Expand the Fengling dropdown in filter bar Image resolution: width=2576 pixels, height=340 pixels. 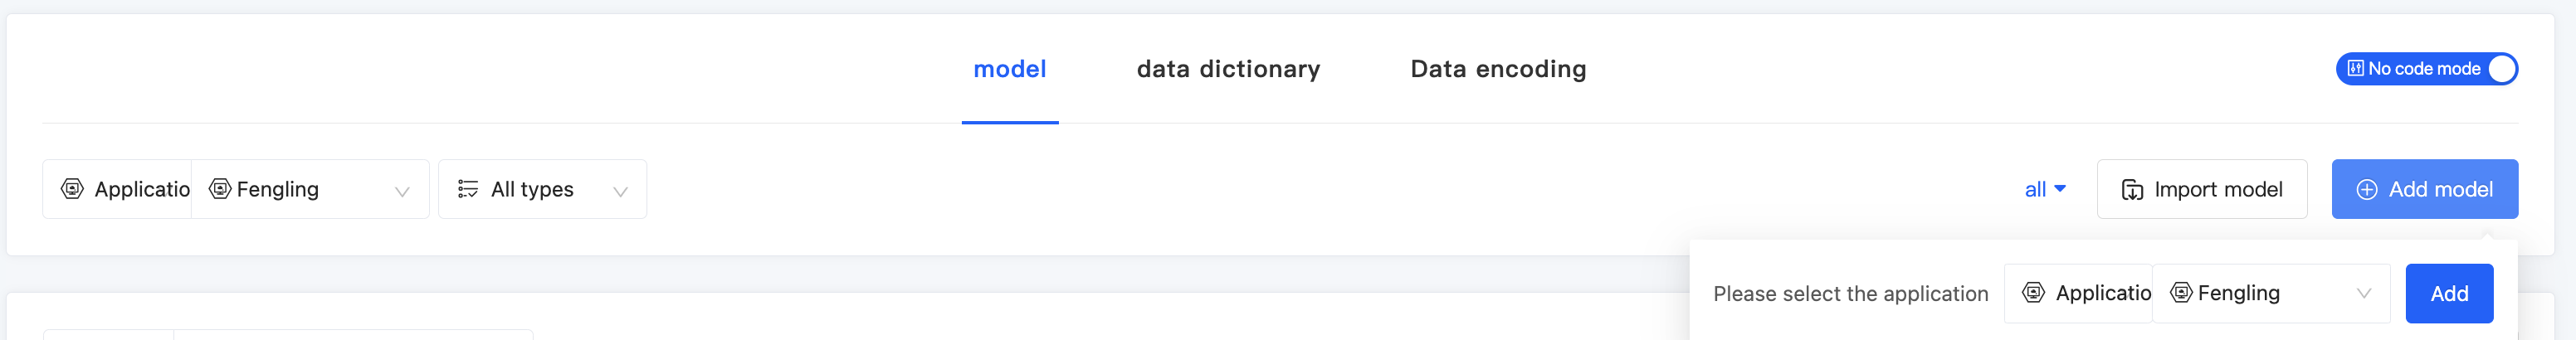pos(402,190)
